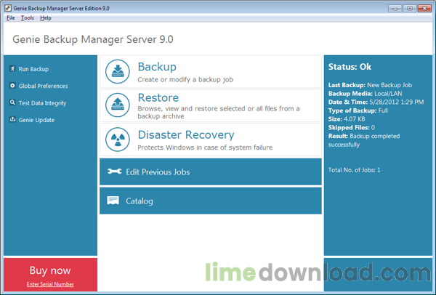The height and width of the screenshot is (295, 436).
Task: Click the Date & Time 5/28/2012 entry
Action: (376, 102)
